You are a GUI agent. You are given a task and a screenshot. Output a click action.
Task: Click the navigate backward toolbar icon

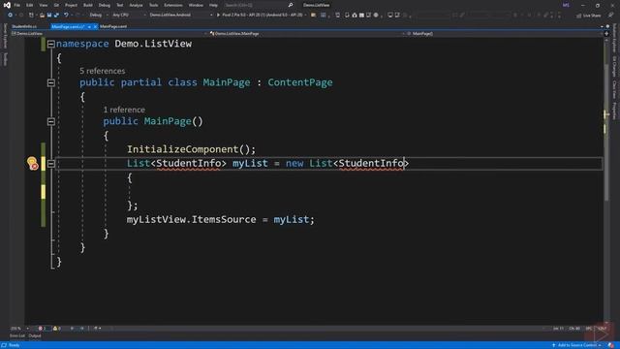[x=10, y=16]
